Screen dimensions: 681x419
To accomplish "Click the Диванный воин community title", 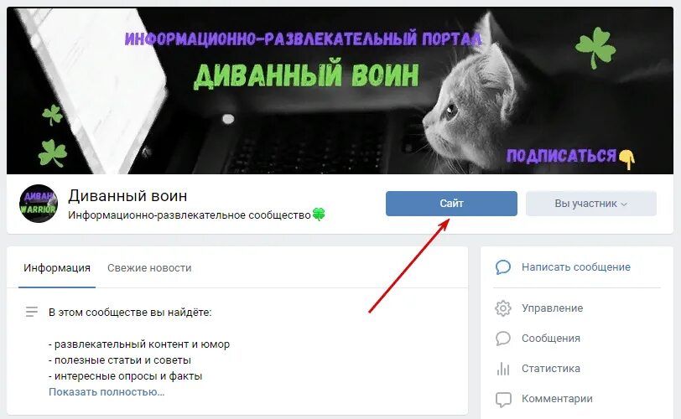I will [x=127, y=196].
